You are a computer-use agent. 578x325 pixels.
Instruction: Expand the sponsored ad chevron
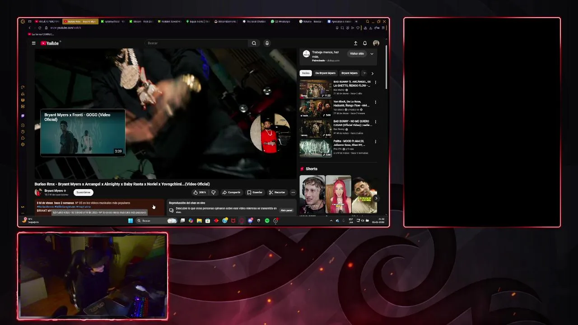[372, 54]
